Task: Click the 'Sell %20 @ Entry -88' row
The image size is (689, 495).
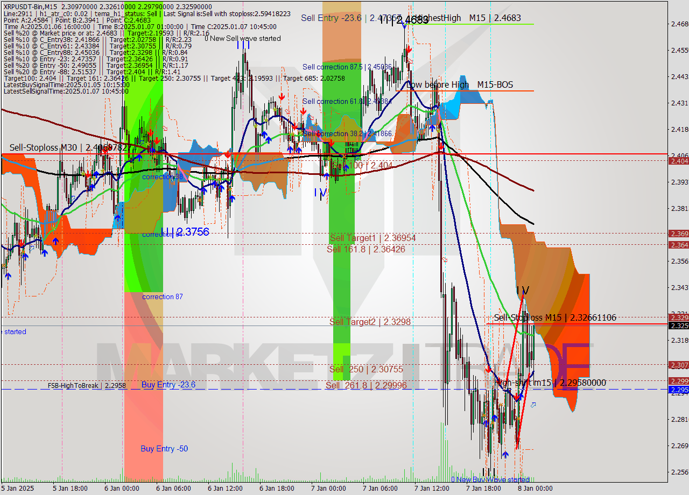Action: pos(92,72)
